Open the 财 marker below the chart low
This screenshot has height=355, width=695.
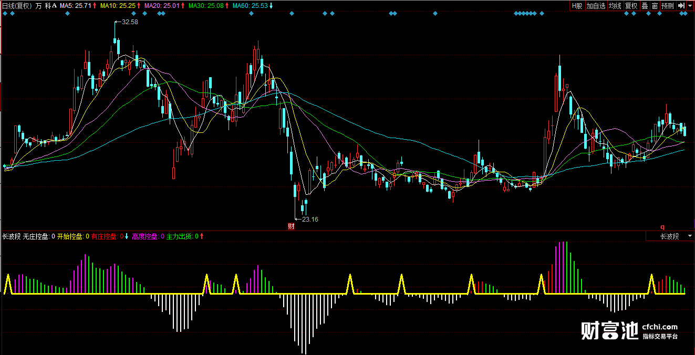[x=292, y=227]
